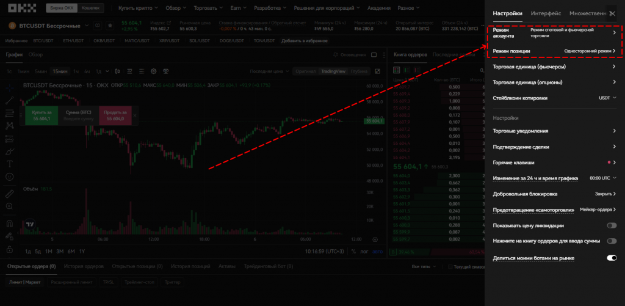Switch to История ордеров tab
The height and width of the screenshot is (306, 625).
point(84,266)
